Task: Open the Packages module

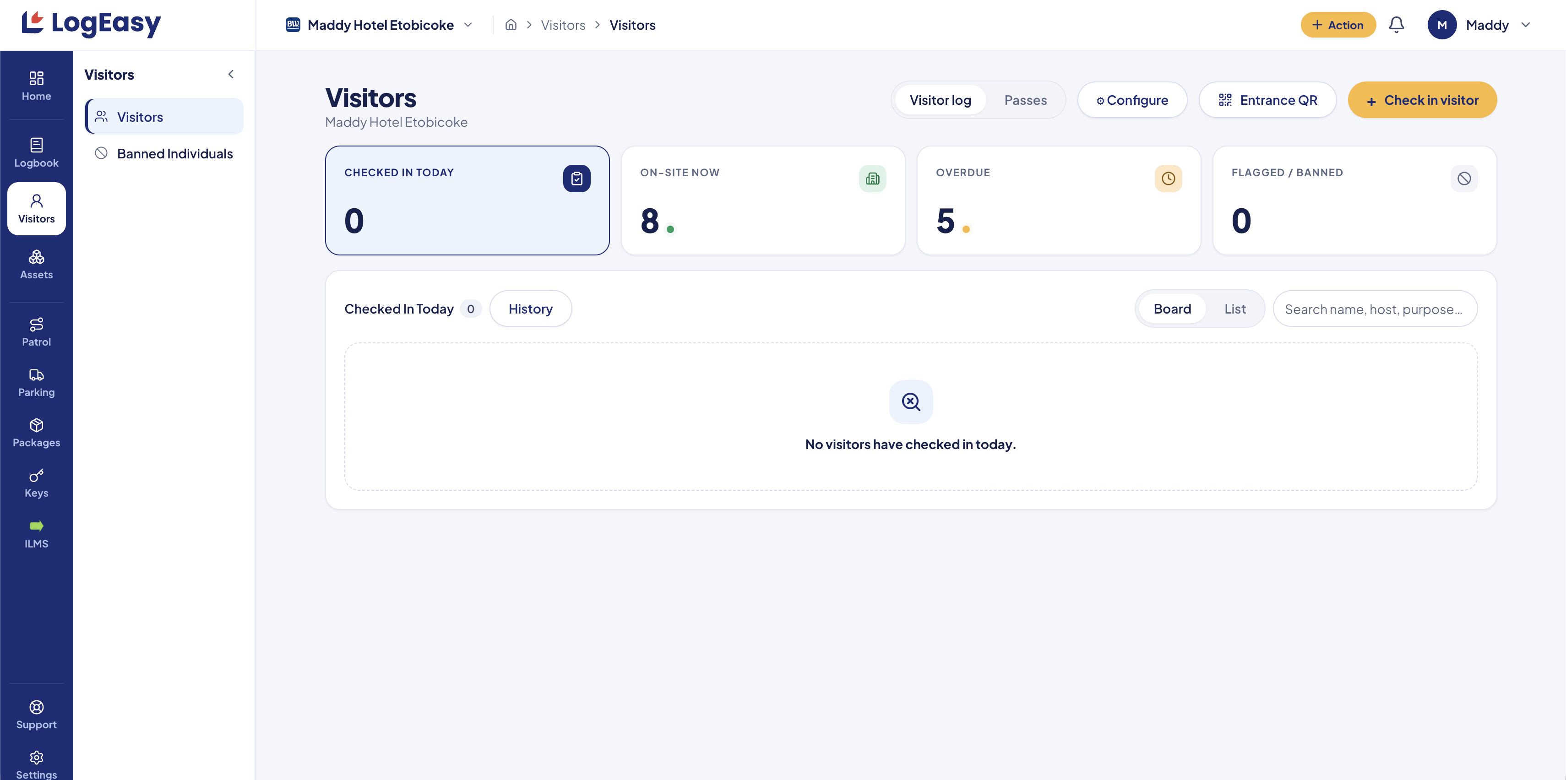Action: (x=37, y=433)
